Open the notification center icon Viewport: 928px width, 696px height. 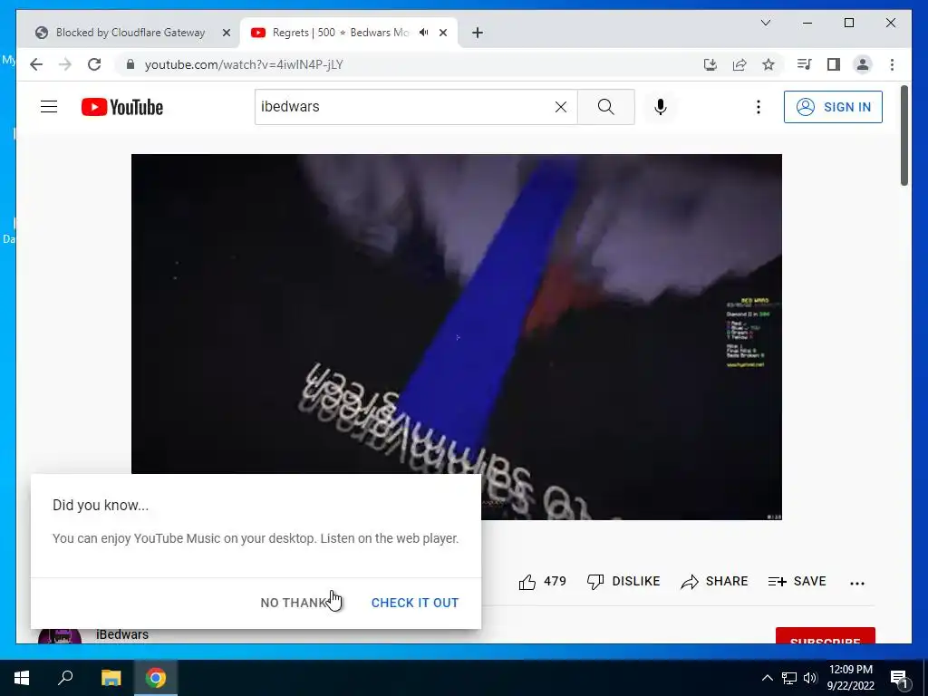[899, 678]
